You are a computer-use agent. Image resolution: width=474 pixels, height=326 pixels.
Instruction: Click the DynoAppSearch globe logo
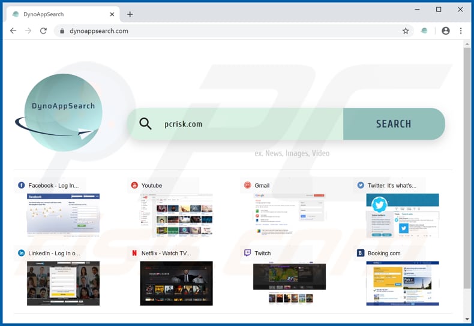click(x=59, y=112)
